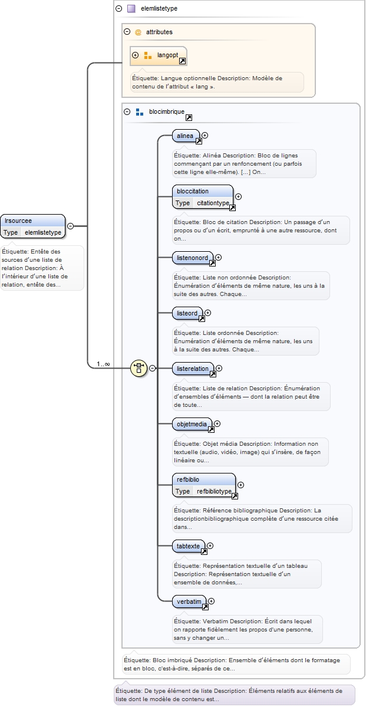Click the elemlistetype header label

coord(159,9)
